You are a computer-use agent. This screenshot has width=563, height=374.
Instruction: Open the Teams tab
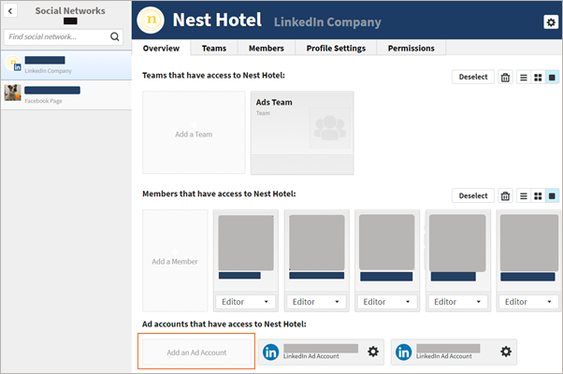[214, 48]
